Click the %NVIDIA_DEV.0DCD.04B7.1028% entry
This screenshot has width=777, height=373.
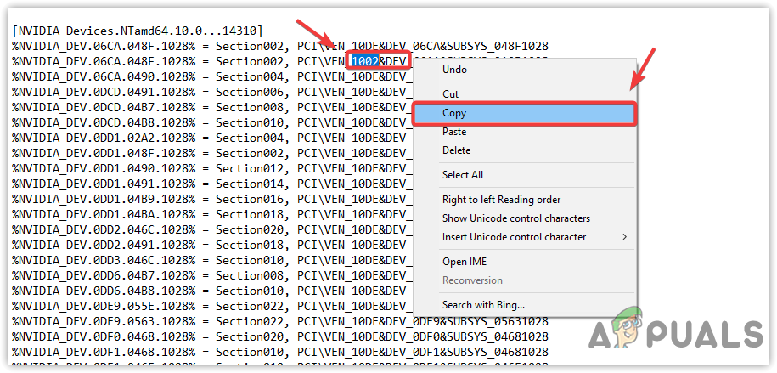tap(103, 108)
